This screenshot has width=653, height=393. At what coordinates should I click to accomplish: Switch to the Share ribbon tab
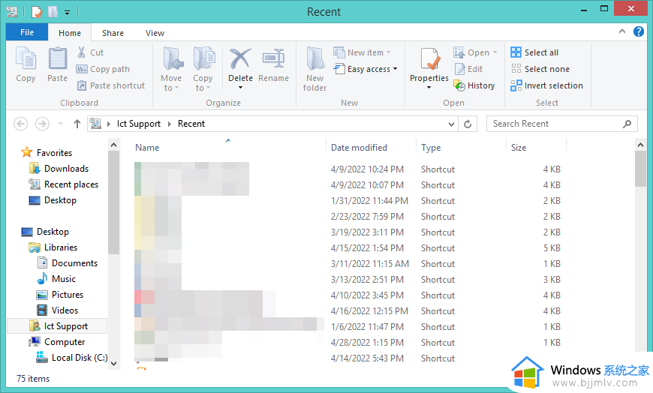(113, 33)
